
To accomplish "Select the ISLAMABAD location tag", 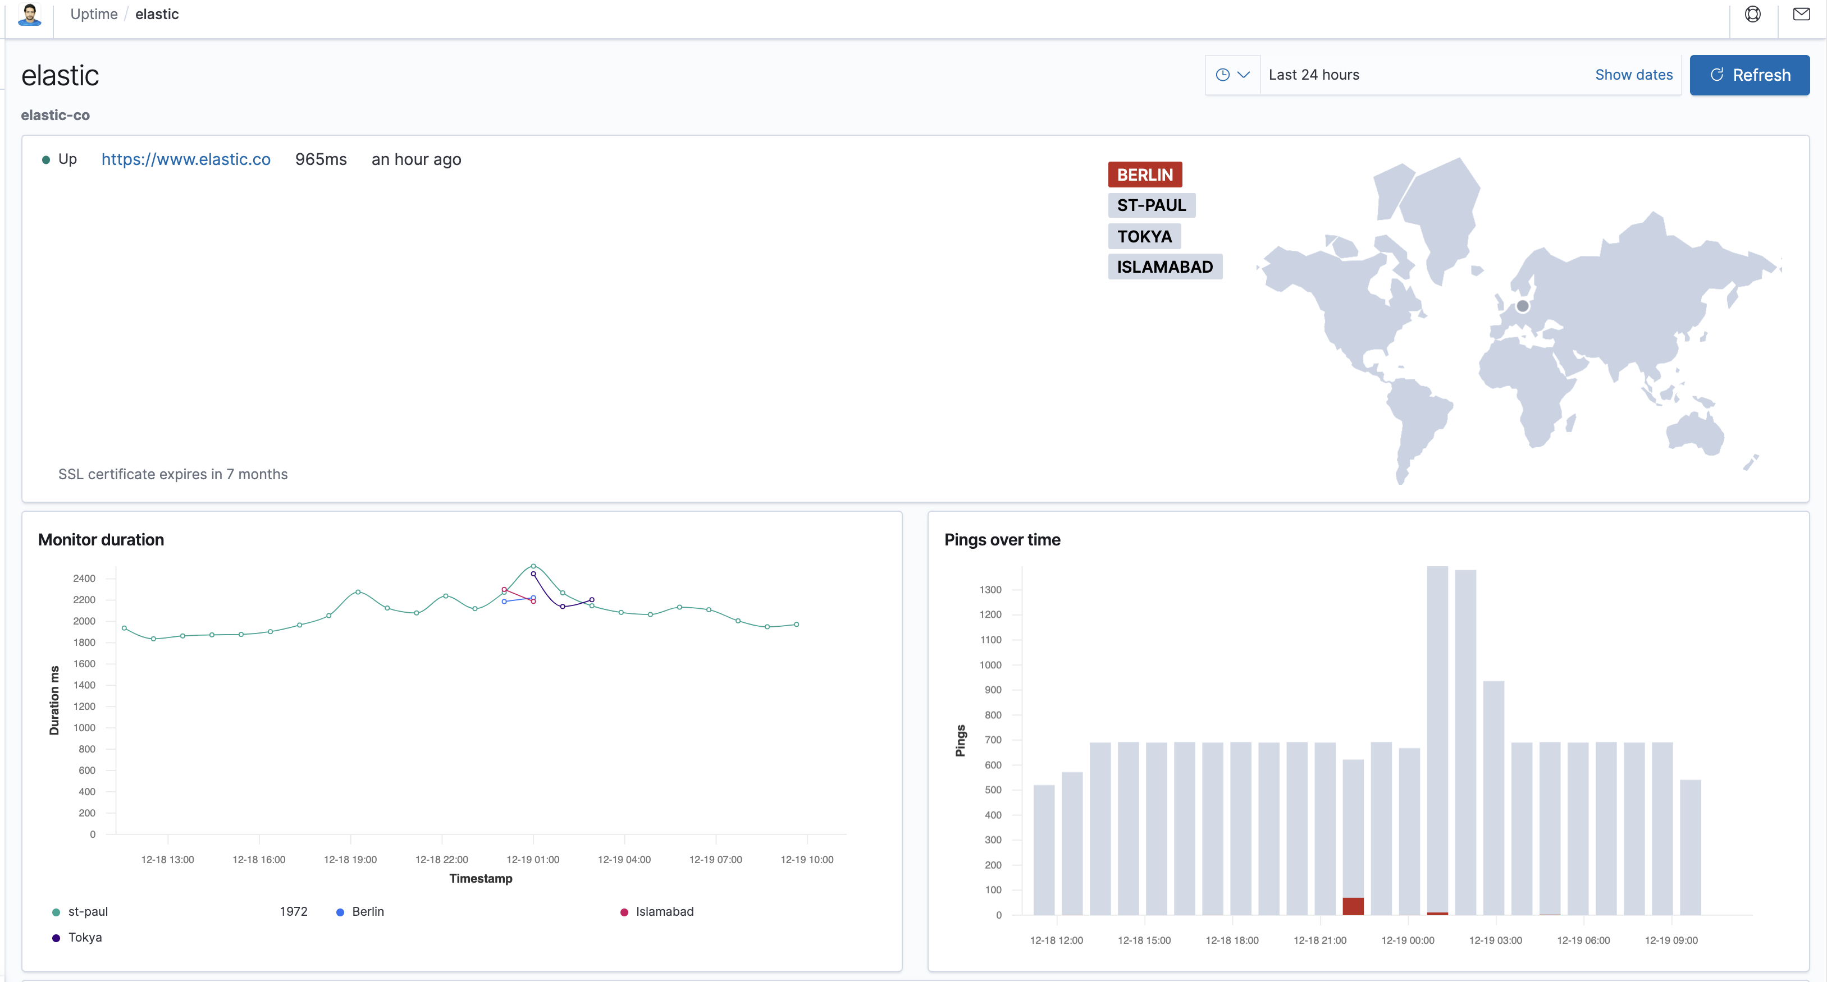I will click(1164, 267).
